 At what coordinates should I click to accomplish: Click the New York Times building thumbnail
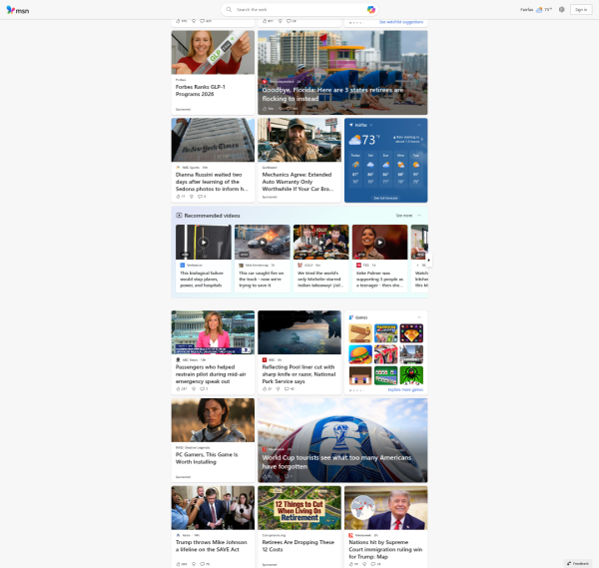213,140
